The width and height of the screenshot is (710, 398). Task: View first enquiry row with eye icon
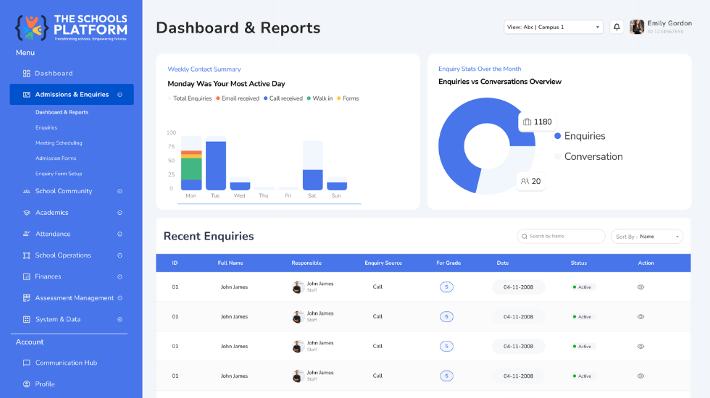pyautogui.click(x=640, y=287)
